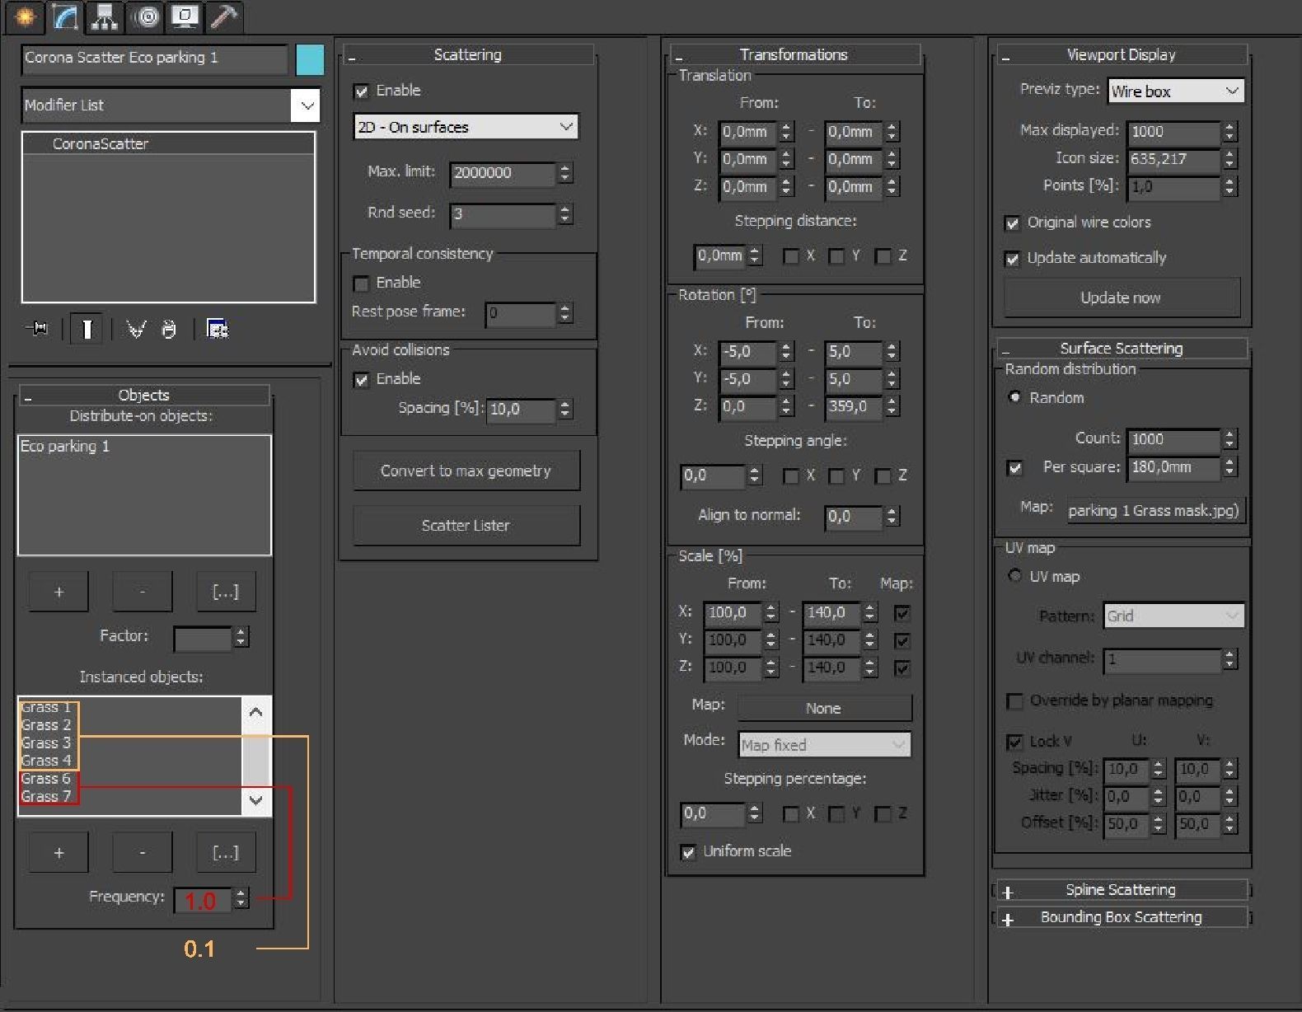This screenshot has height=1012, width=1302.
Task: Click the Max. limit spinner arrows
Action: (x=565, y=173)
